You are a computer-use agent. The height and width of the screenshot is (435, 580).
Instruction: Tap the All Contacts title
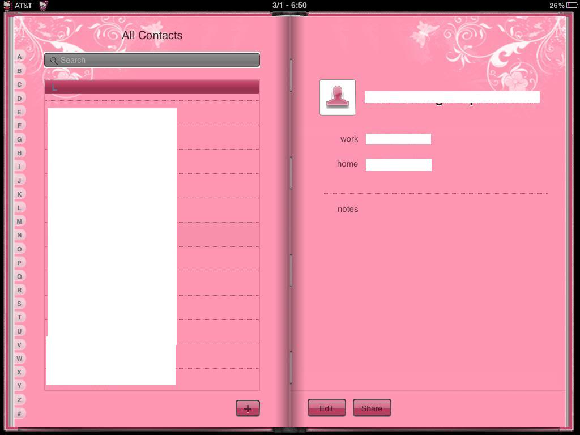tap(152, 36)
